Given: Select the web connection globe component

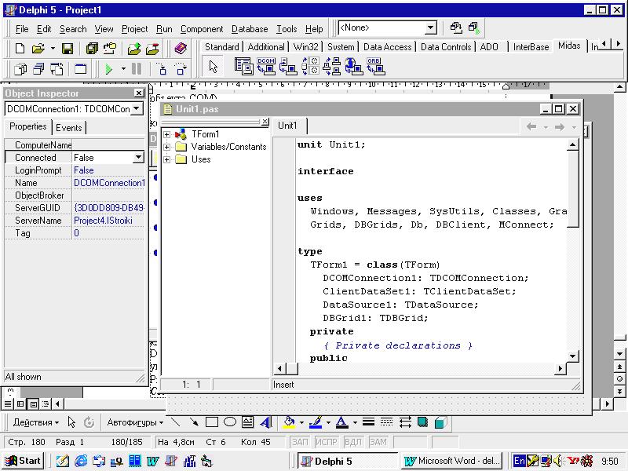Looking at the screenshot, I should [354, 67].
